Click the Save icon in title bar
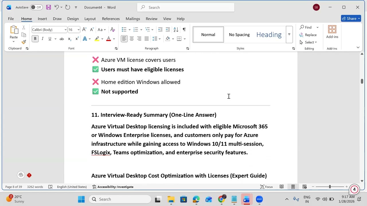This screenshot has width=367, height=206. (48, 7)
